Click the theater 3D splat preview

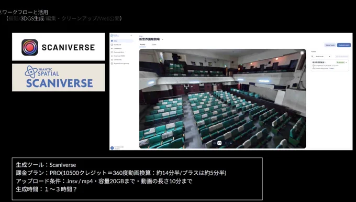click(222, 99)
